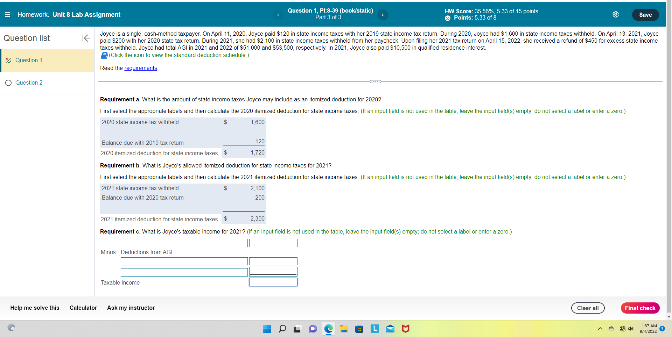Open the Calculator tool
672x337 pixels.
[83, 308]
